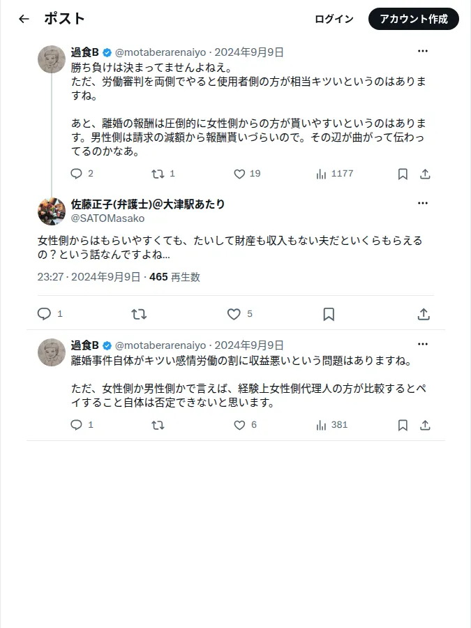The height and width of the screenshot is (628, 471).
Task: Go back using the arrow icon
Action: coord(24,19)
